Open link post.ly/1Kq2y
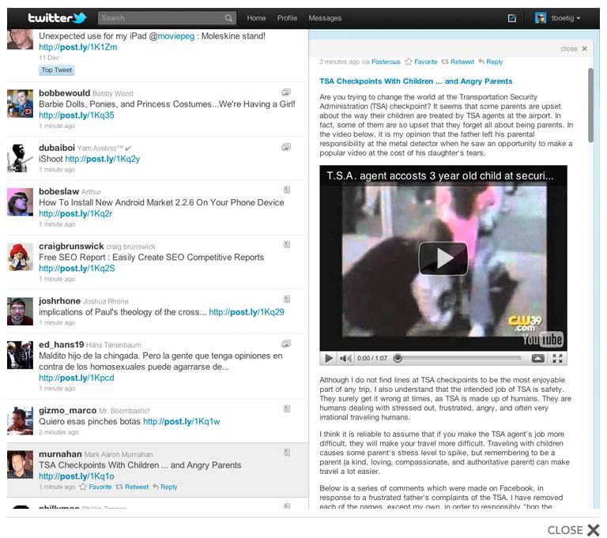Screen dimensions: 607x538 click(102, 159)
